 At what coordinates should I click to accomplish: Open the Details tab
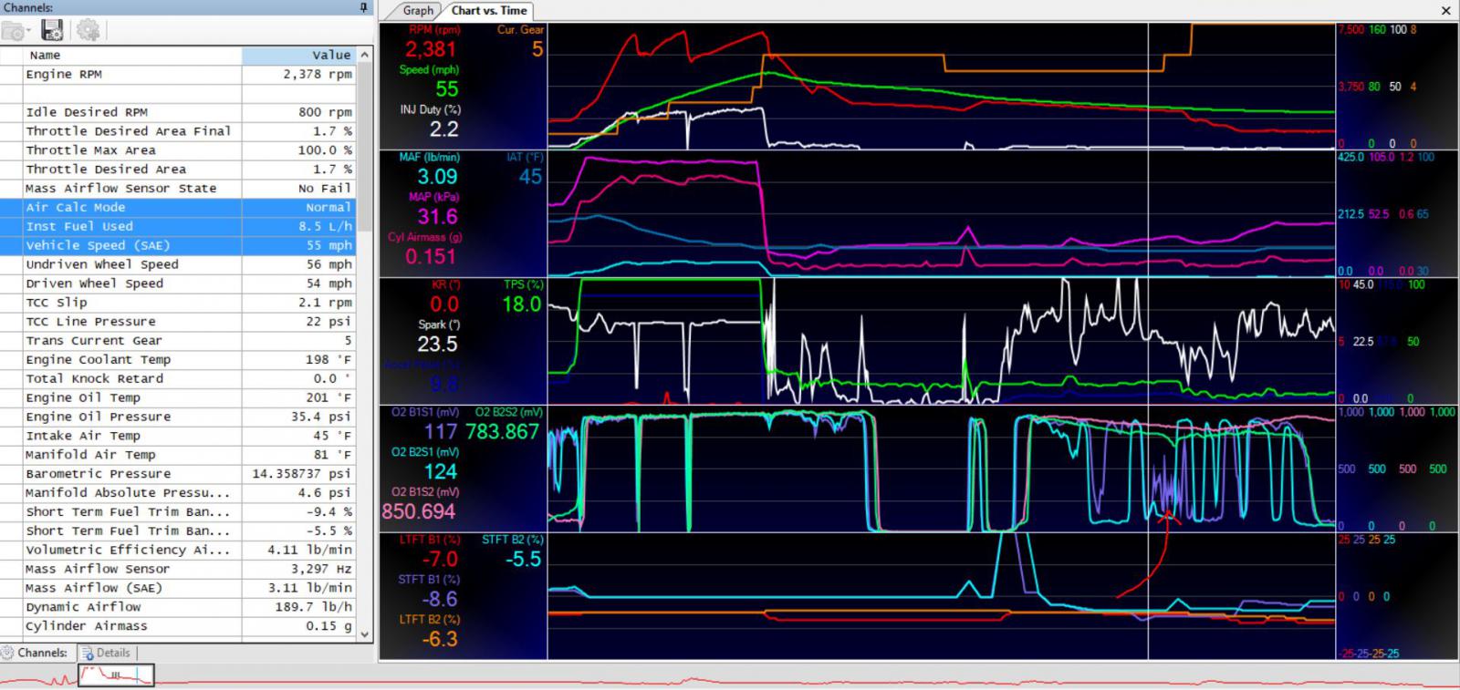click(x=106, y=653)
